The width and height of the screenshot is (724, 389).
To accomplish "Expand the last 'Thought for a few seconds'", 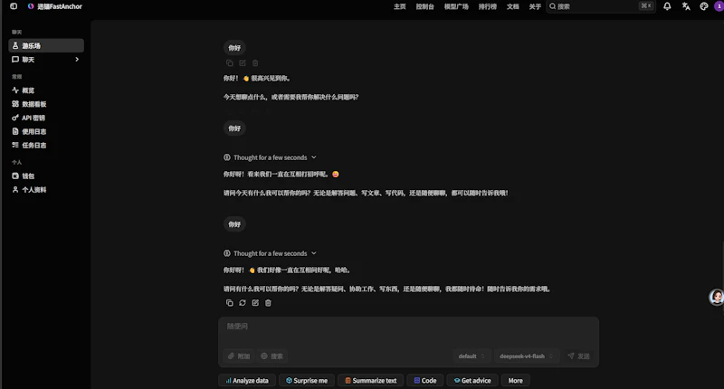I will [271, 253].
